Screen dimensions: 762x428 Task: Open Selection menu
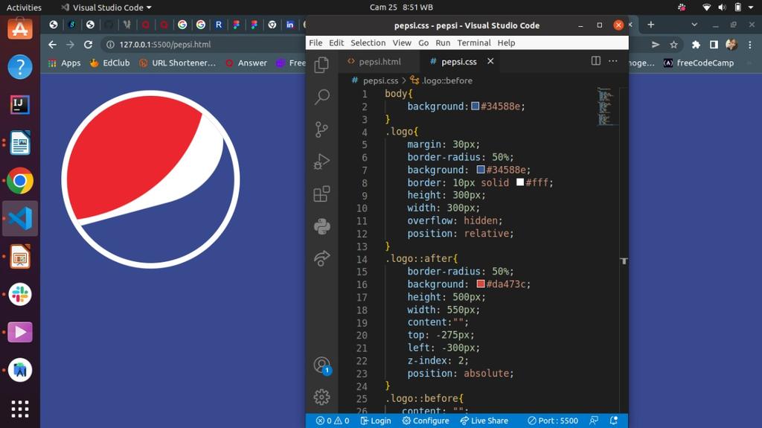368,43
